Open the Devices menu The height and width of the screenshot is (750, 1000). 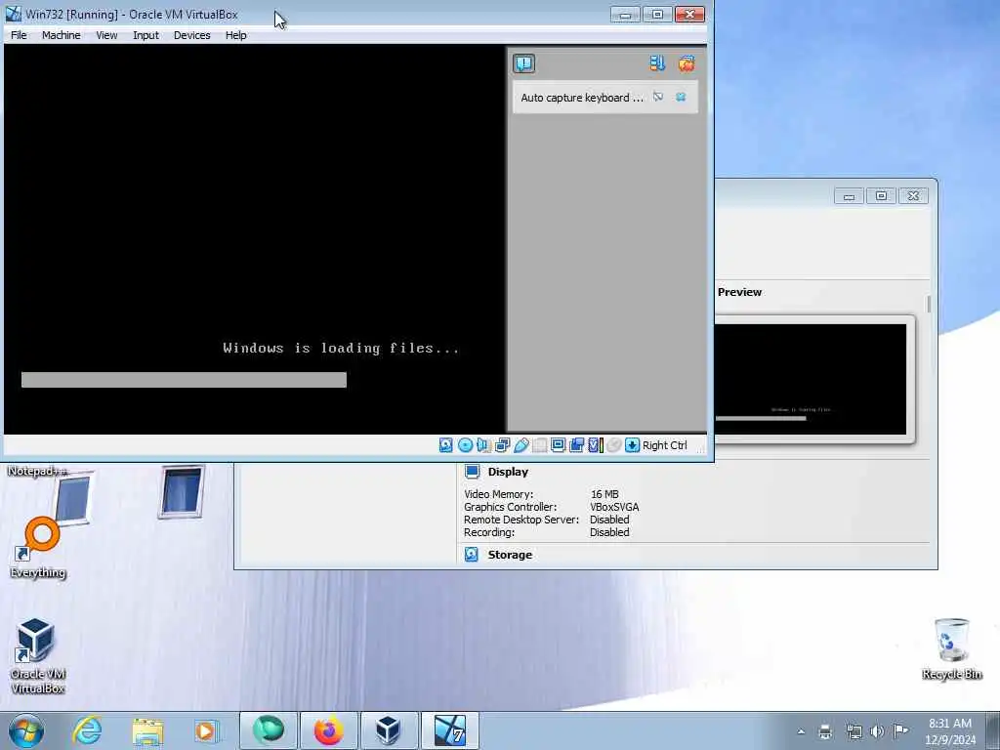pyautogui.click(x=192, y=35)
